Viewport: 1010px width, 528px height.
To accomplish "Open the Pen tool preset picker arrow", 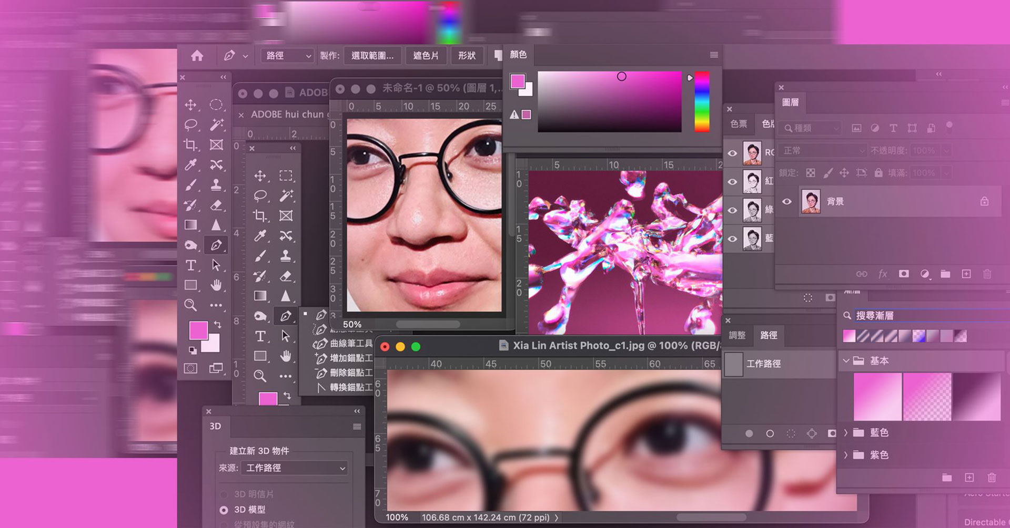I will 245,56.
